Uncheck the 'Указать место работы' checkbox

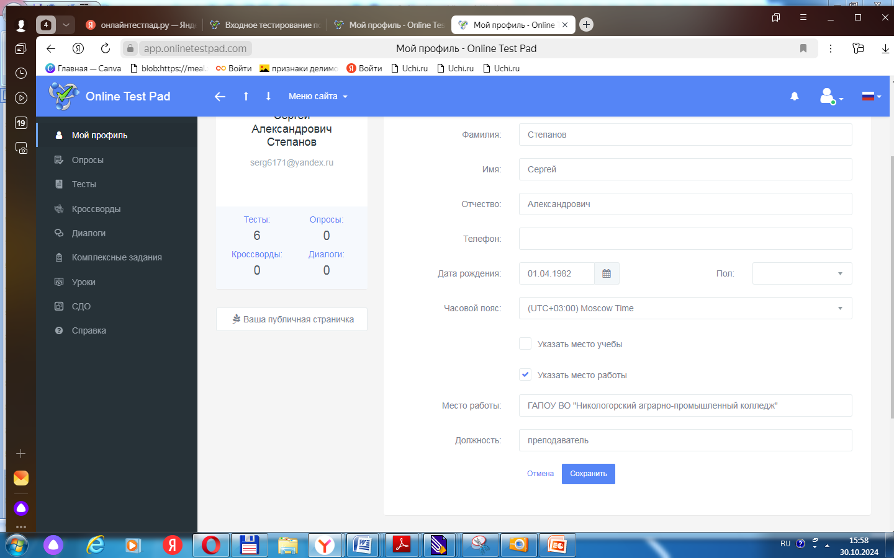point(525,375)
